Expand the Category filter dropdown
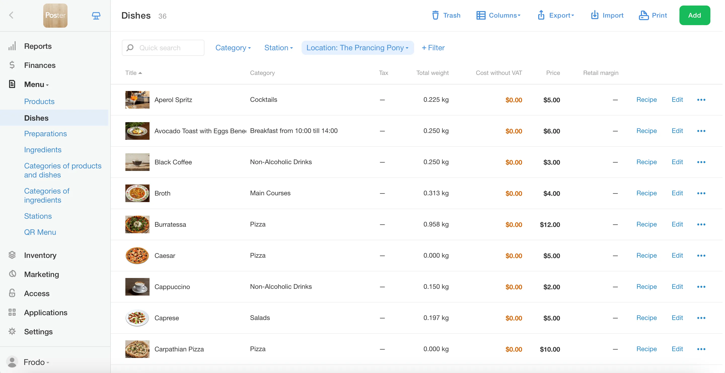Screen dimensions: 725x373 pyautogui.click(x=233, y=48)
